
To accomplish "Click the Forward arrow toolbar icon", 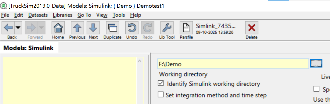I will (31, 28).
